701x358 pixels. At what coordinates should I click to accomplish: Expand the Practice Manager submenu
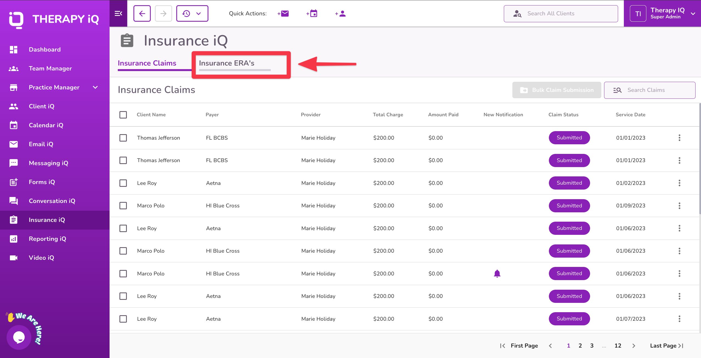95,87
